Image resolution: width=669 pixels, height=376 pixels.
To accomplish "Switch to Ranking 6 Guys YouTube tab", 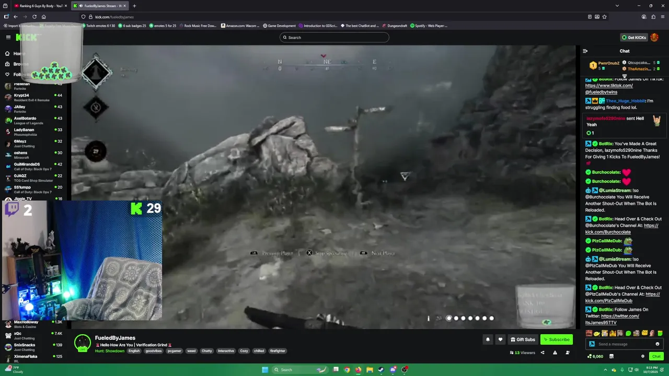I will (x=41, y=6).
